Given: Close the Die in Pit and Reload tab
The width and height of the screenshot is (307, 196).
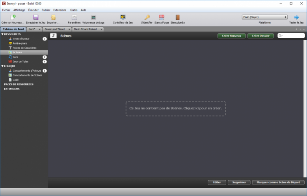Looking at the screenshot, I should [x=101, y=30].
